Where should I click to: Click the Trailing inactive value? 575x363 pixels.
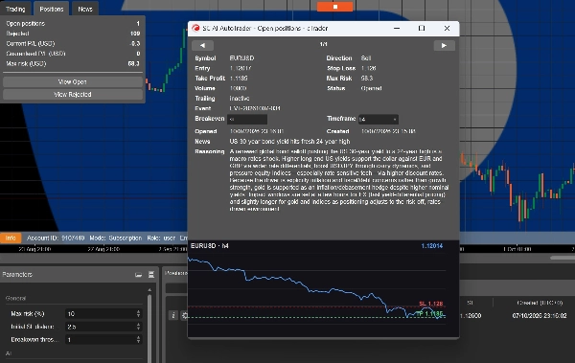tap(240, 99)
